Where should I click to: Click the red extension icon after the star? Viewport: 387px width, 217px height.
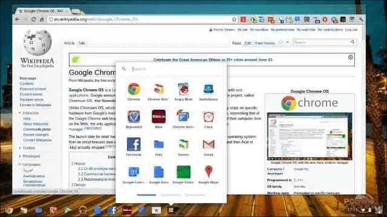(x=243, y=19)
